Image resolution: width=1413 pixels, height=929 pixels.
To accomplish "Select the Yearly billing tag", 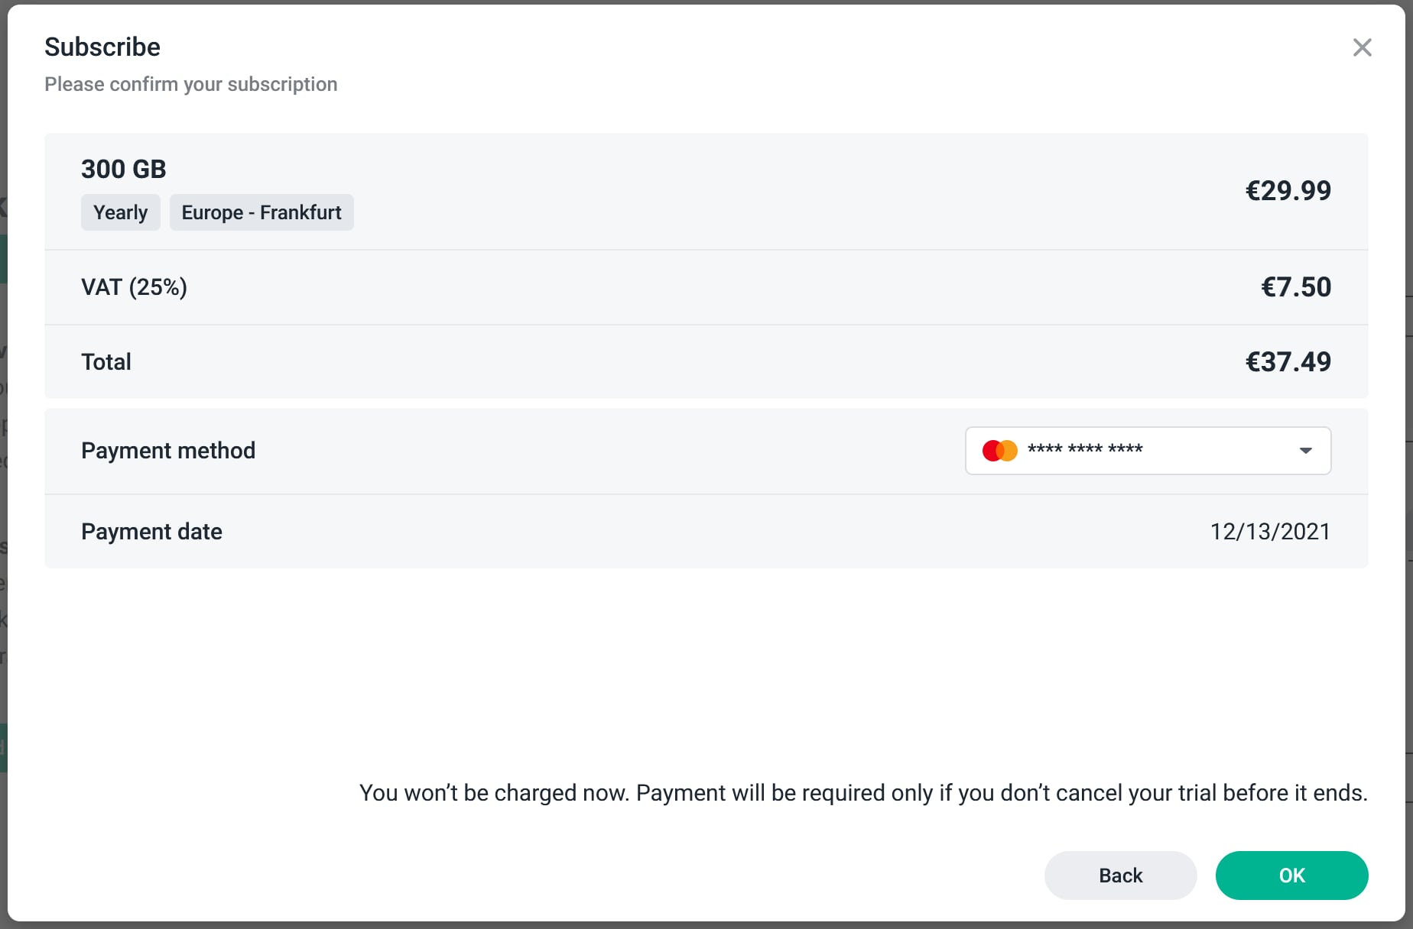I will [120, 212].
